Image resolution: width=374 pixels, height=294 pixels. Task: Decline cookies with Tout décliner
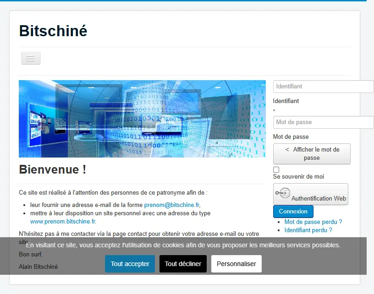click(183, 264)
